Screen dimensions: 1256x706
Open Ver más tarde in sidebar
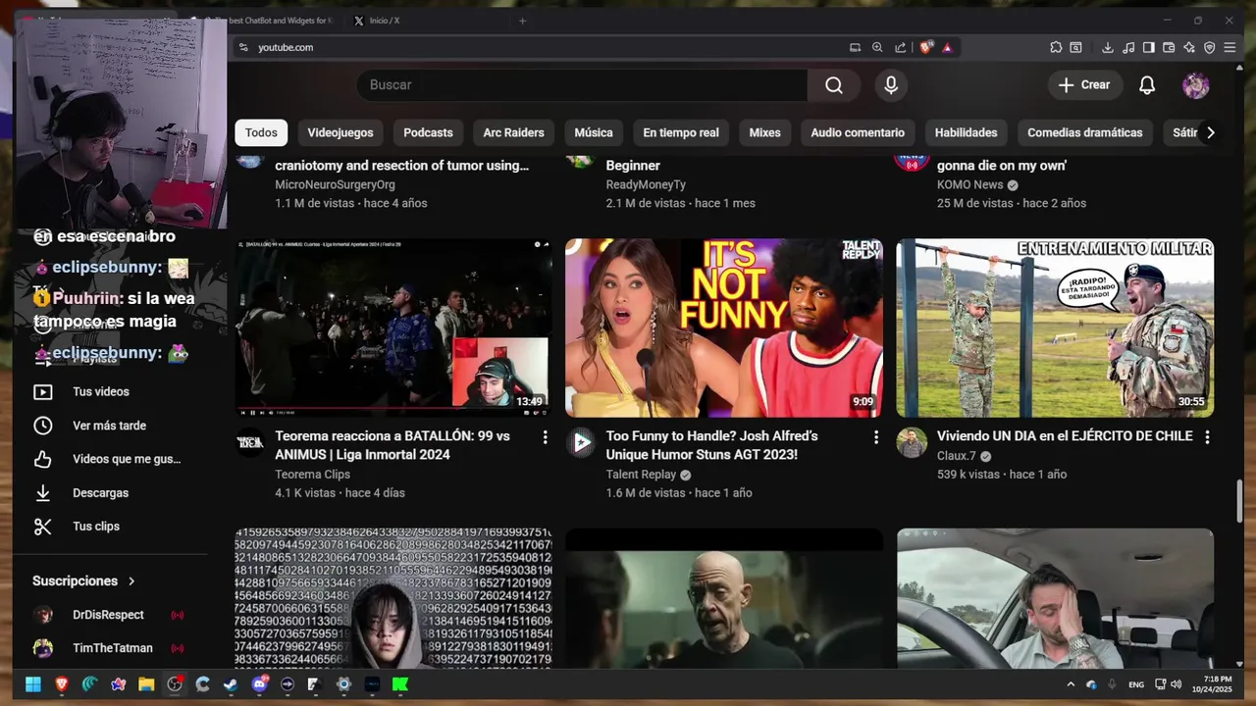tap(111, 426)
